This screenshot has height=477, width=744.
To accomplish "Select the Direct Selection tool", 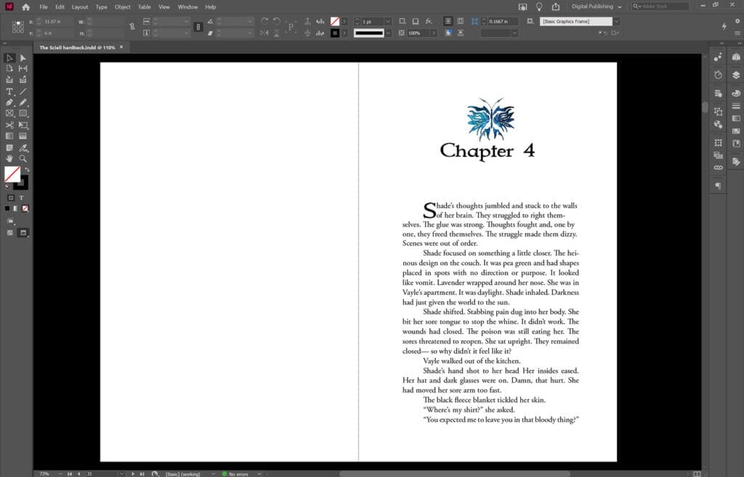I will click(23, 57).
